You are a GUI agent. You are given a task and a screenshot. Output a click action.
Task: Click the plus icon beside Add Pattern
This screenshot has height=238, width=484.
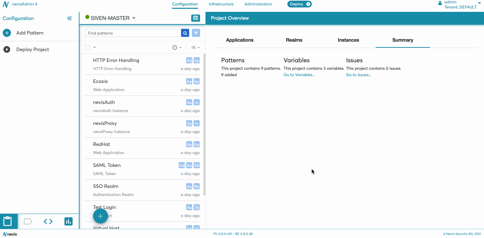coord(7,33)
